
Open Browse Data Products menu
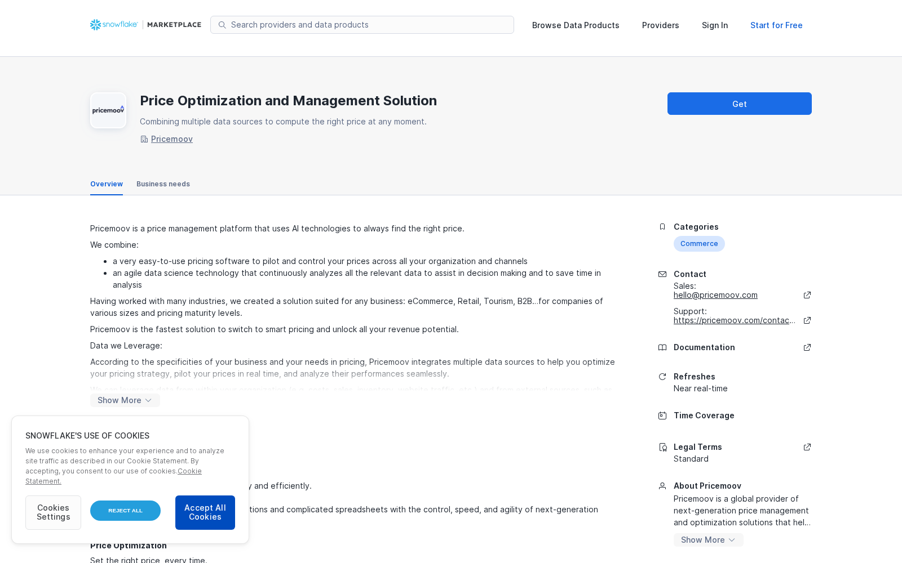click(576, 25)
